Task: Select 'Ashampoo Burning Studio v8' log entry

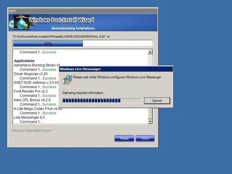Action: point(37,65)
